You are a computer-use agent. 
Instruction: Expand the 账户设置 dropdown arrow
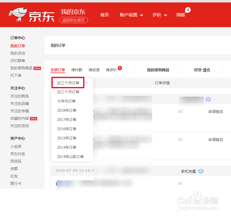pyautogui.click(x=142, y=15)
